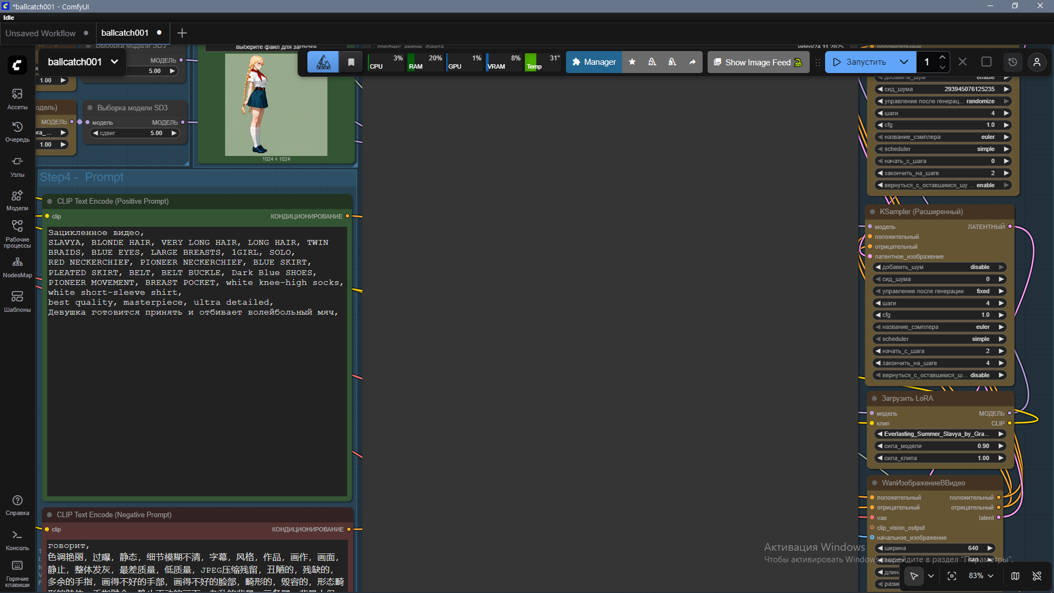Toggle вернуться_с_оставшимся_шумом enable value
This screenshot has width=1054, height=593.
coord(985,186)
